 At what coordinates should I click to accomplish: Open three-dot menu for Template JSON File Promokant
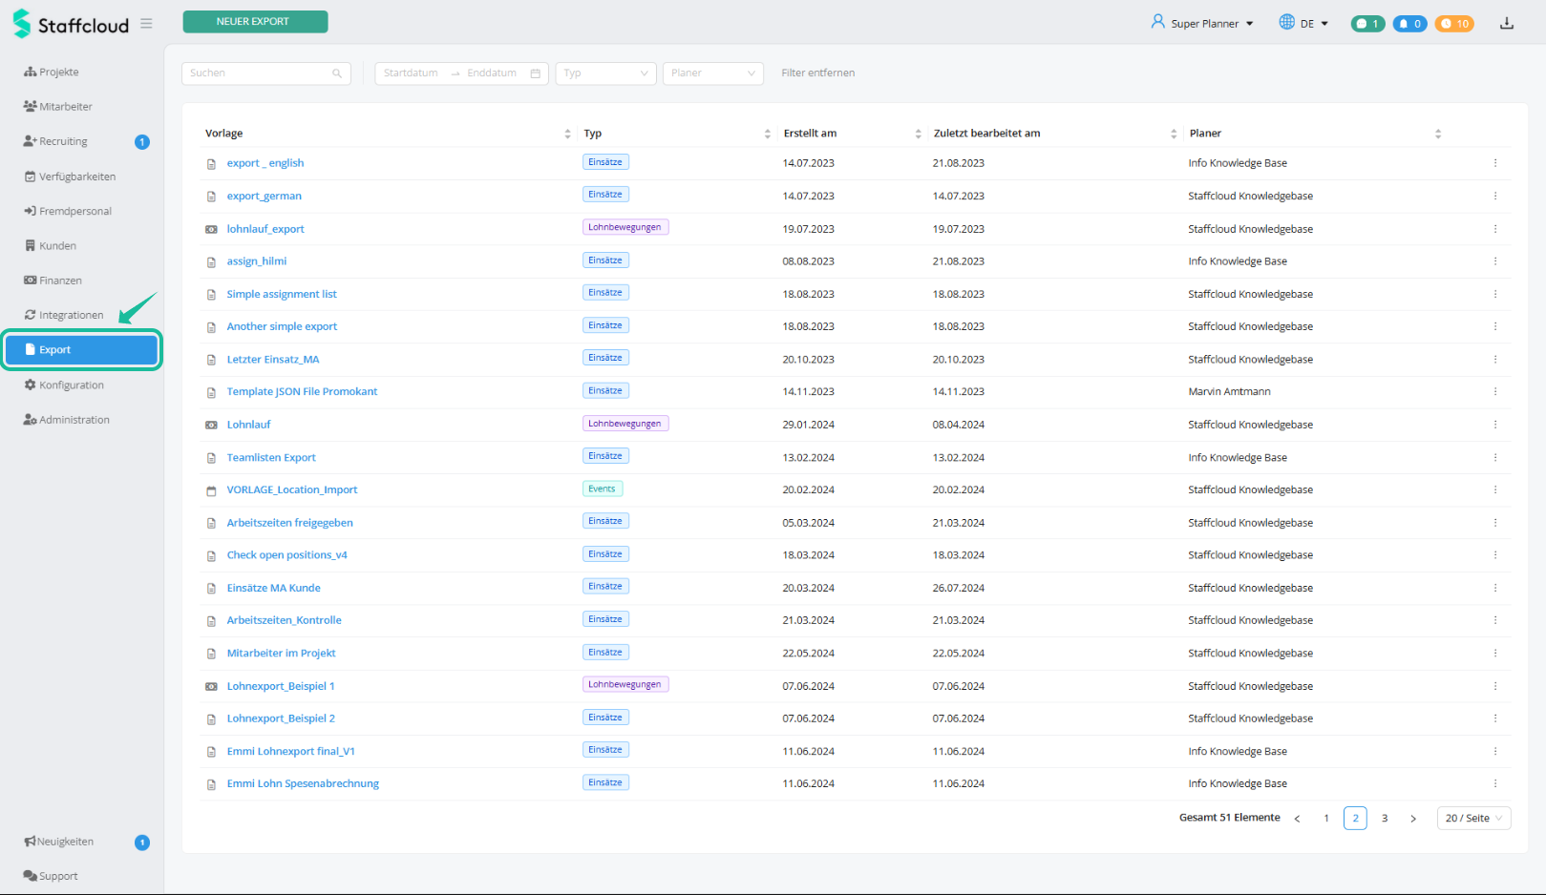point(1495,391)
